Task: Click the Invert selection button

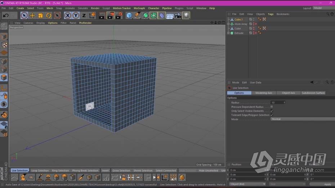Action: 105,170
